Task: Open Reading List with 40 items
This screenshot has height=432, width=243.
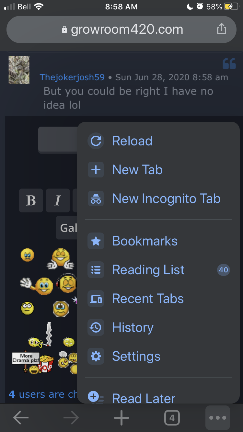Action: 148,270
